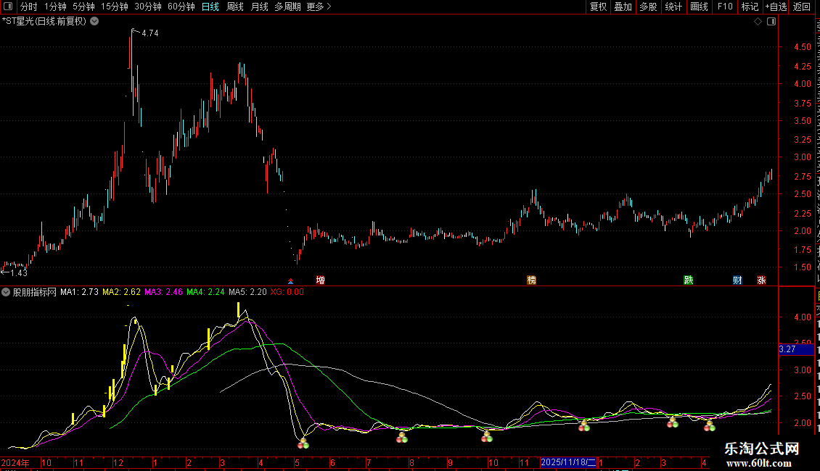The image size is (820, 471).
Task: Click the 2024年 label on time axis
Action: (15, 462)
